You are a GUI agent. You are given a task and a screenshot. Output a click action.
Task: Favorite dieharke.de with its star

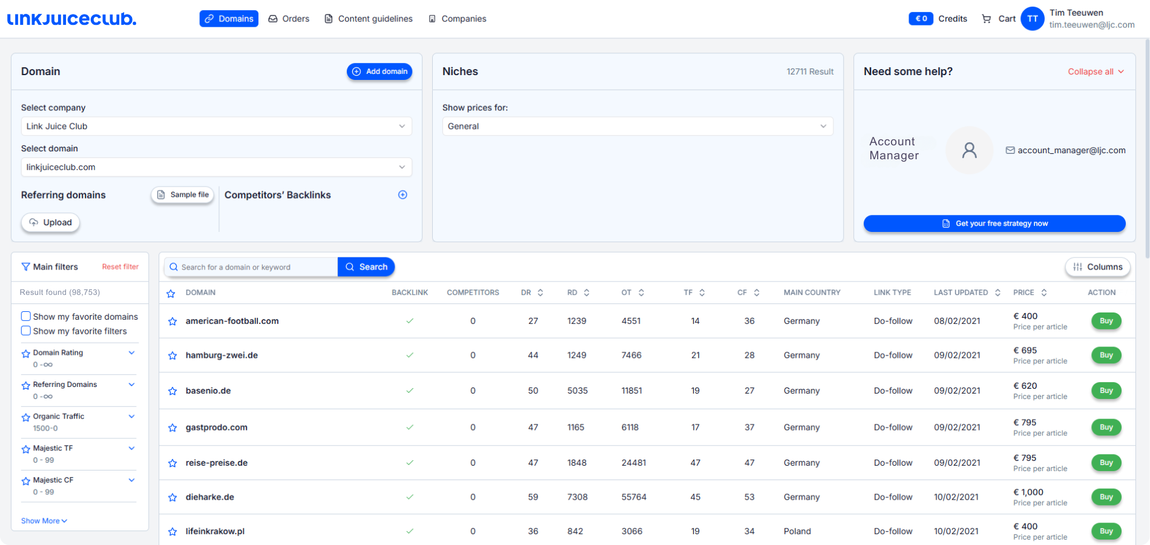tap(172, 497)
